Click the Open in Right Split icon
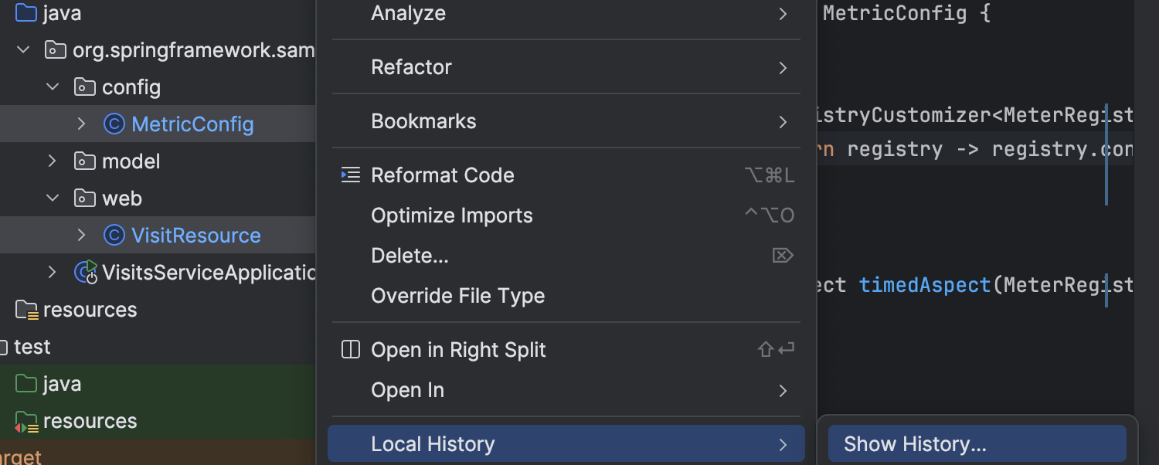 pyautogui.click(x=351, y=350)
